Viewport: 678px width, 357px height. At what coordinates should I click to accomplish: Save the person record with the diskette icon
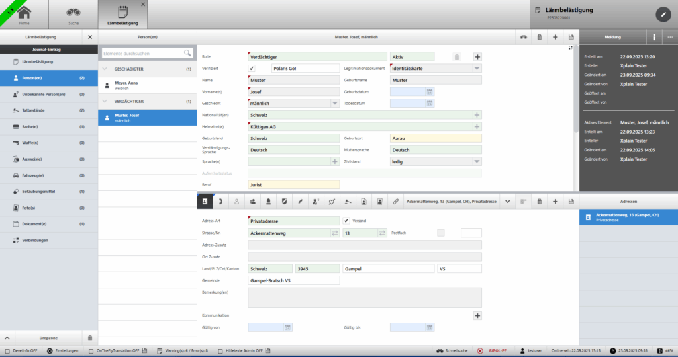point(571,38)
